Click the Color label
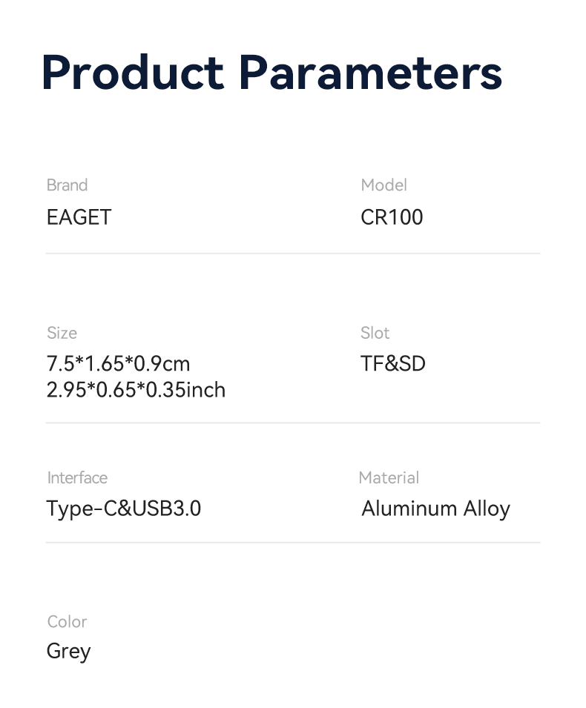 point(67,621)
